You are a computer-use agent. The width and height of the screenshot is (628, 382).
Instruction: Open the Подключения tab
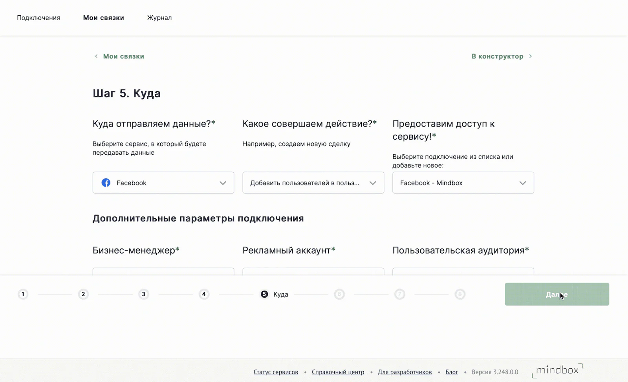(x=38, y=18)
